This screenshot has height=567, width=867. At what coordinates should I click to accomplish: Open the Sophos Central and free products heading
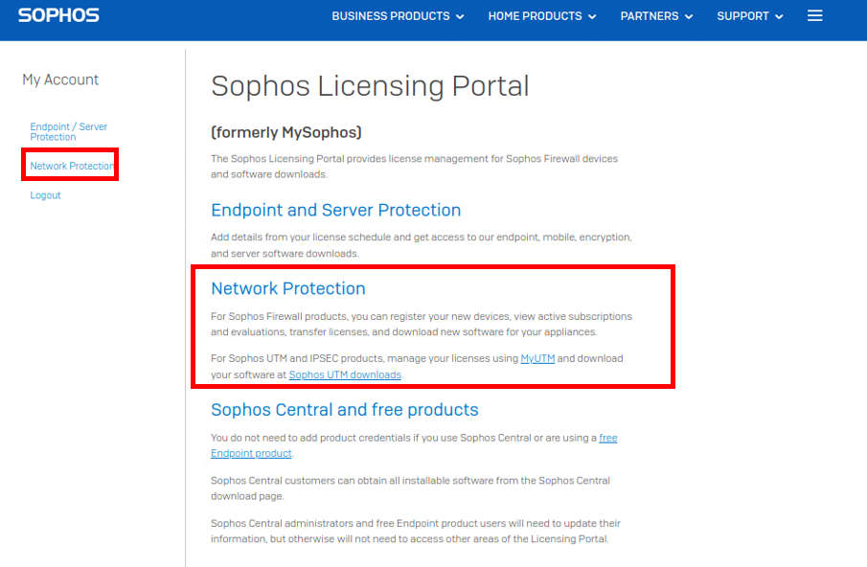[345, 410]
